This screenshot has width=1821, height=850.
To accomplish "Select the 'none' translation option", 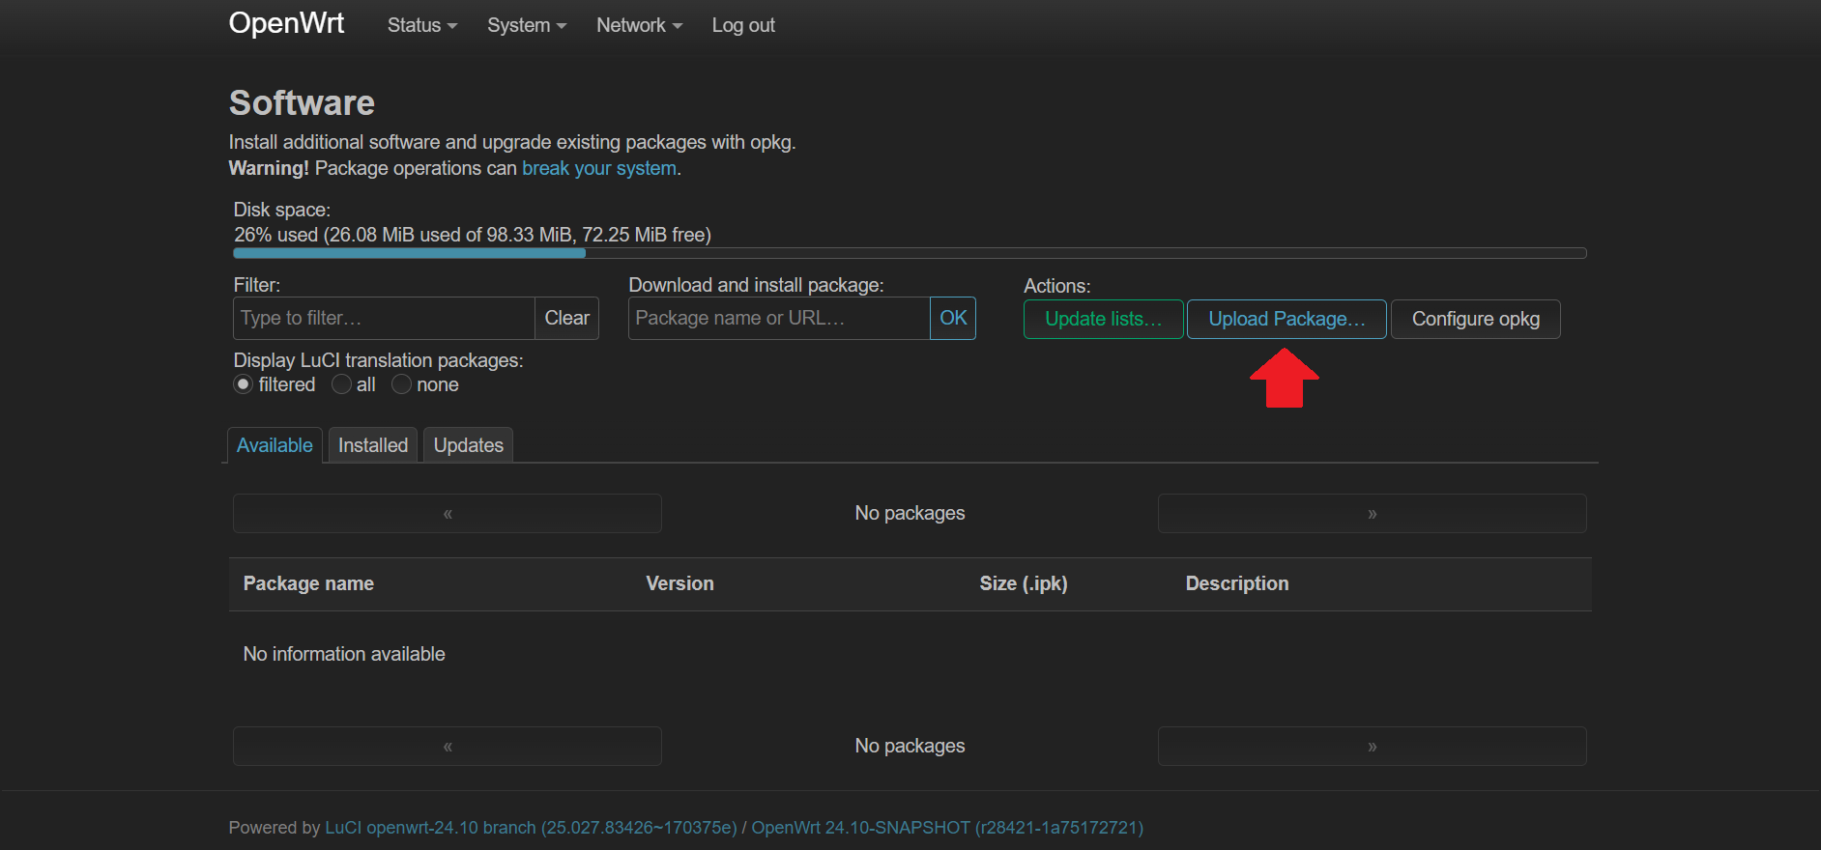I will 401,384.
